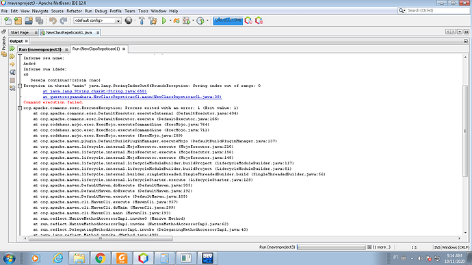Click the Save All toolbar icon
The height and width of the screenshot is (265, 472).
(x=40, y=21)
